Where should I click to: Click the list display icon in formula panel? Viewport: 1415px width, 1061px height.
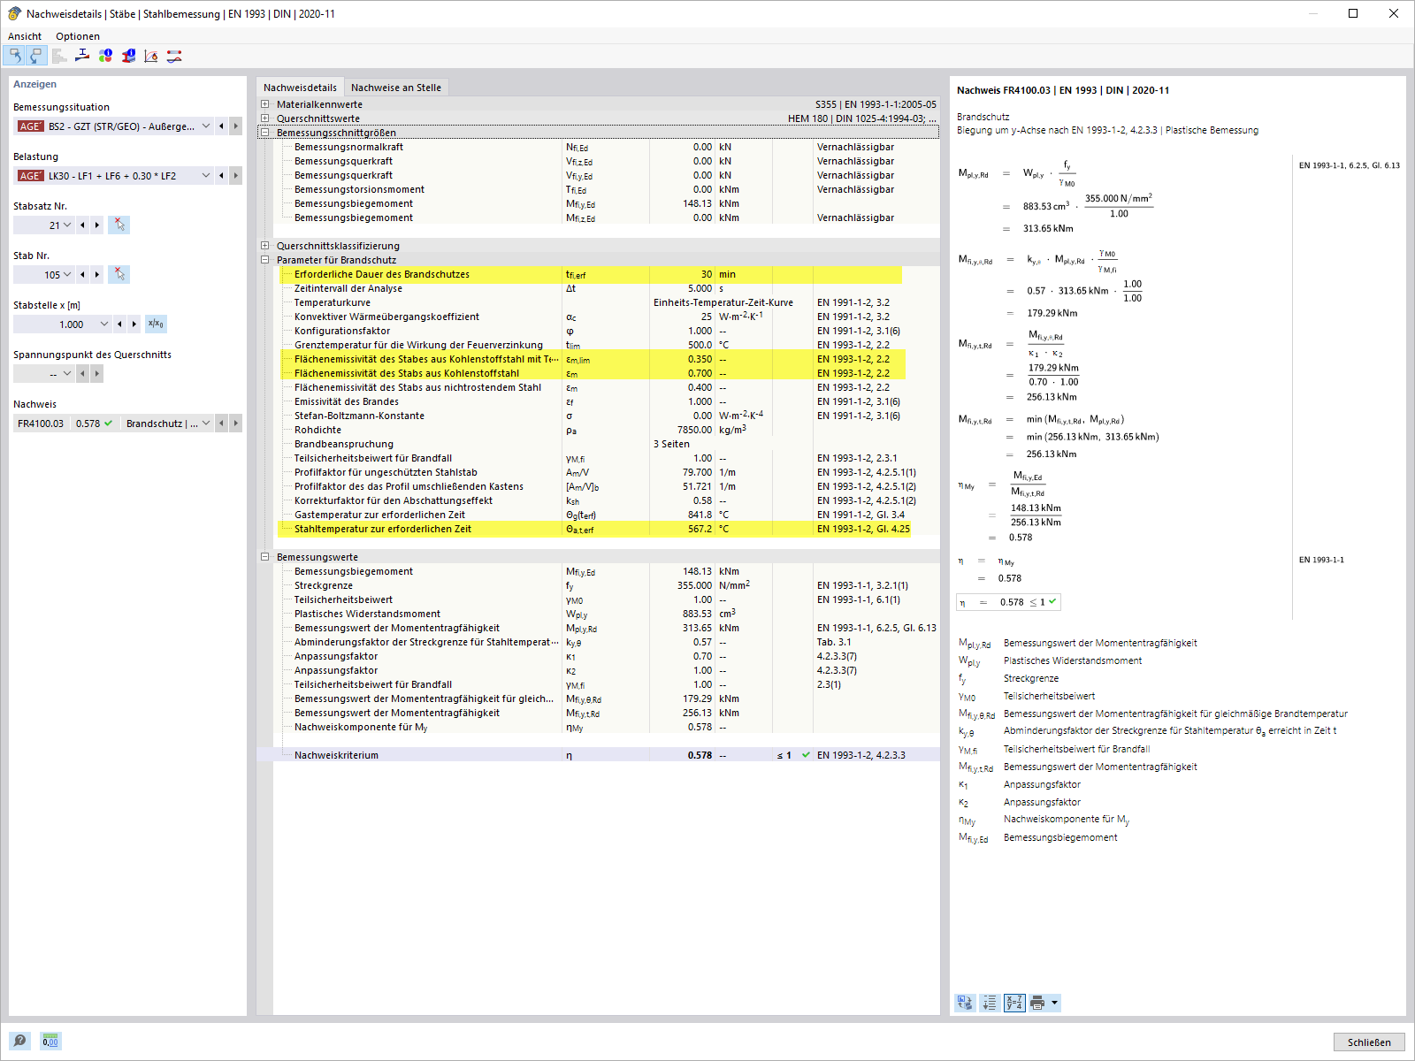pyautogui.click(x=989, y=1003)
